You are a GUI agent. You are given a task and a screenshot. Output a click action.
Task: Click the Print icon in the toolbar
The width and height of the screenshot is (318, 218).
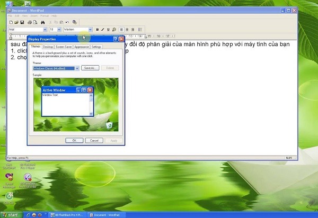point(30,22)
